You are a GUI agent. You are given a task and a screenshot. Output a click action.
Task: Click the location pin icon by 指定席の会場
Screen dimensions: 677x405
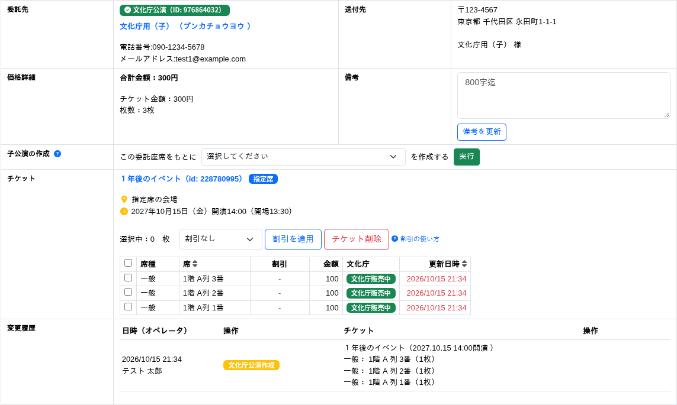(124, 199)
